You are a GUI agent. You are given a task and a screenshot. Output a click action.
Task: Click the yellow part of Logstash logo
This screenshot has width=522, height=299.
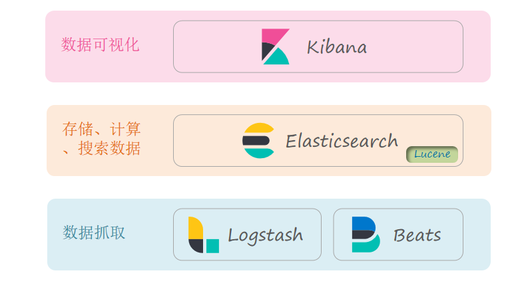194,227
